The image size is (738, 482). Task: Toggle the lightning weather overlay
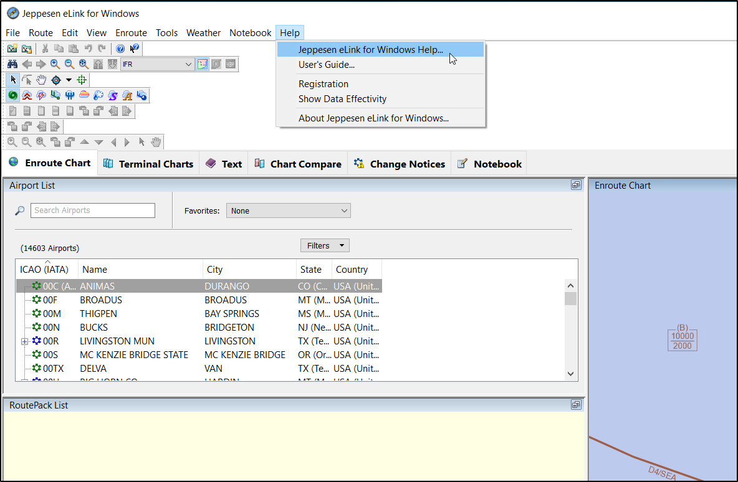[41, 95]
